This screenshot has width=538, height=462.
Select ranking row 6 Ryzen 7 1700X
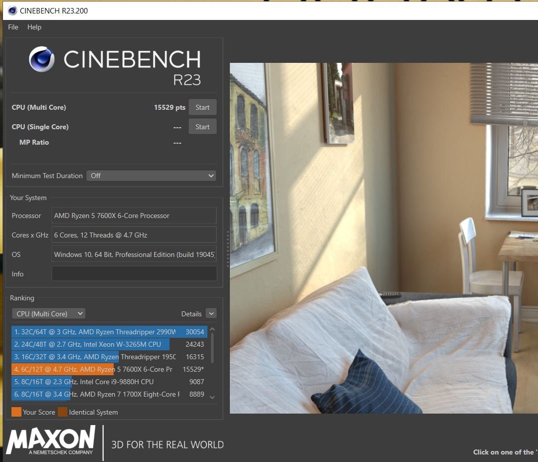109,394
